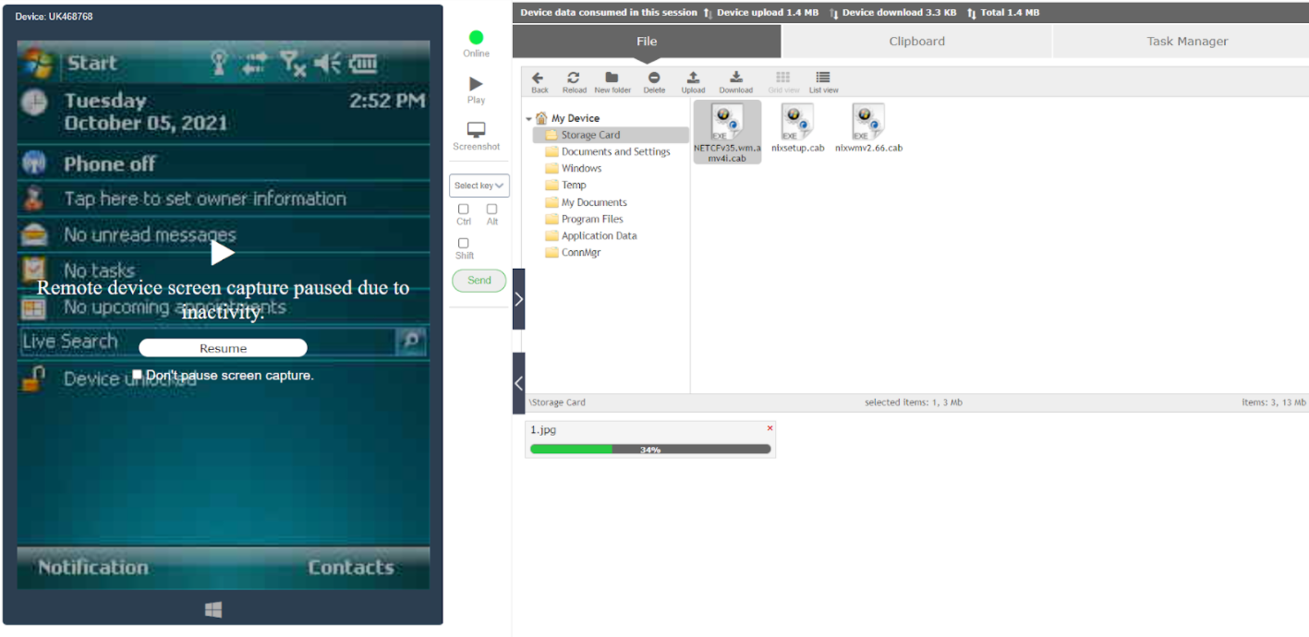Viewport: 1309px width, 637px height.
Task: Click the \Storage Card path in status bar
Action: 557,403
